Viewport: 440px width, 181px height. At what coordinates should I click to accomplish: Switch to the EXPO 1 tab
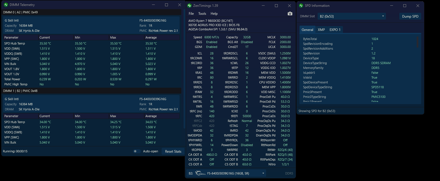pyautogui.click(x=335, y=30)
